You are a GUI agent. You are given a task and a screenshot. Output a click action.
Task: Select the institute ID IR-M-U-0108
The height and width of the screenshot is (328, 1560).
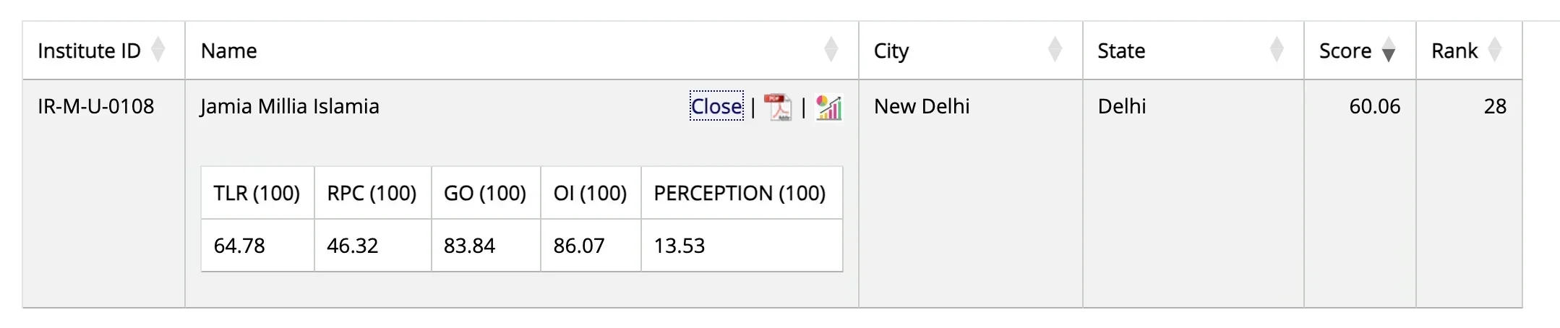pyautogui.click(x=95, y=106)
